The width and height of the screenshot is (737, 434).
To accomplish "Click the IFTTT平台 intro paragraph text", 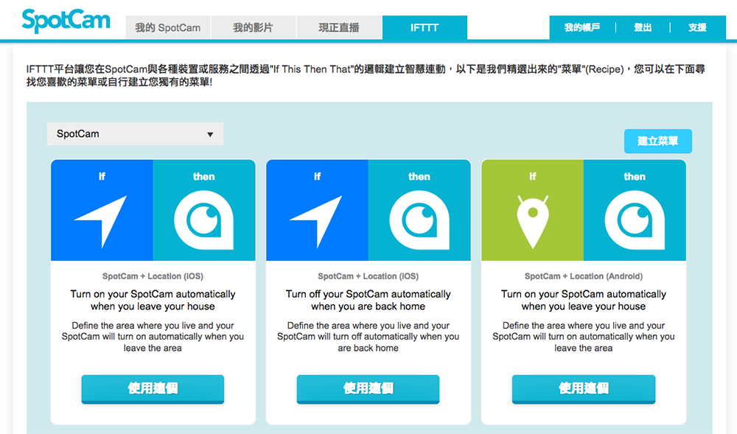I will [366, 76].
